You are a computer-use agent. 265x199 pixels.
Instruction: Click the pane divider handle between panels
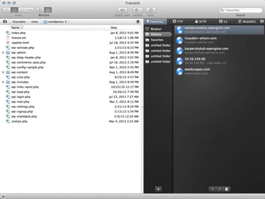(x=142, y=107)
